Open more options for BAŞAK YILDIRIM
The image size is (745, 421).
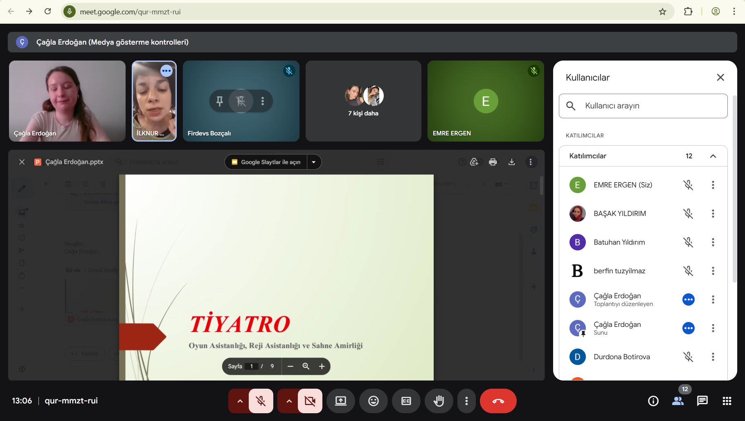[713, 214]
